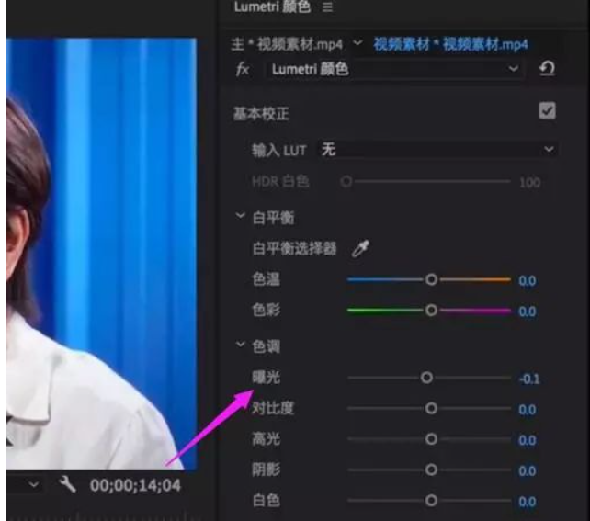
Task: Select the 主 * 视频素材.mp4 tab
Action: point(287,45)
